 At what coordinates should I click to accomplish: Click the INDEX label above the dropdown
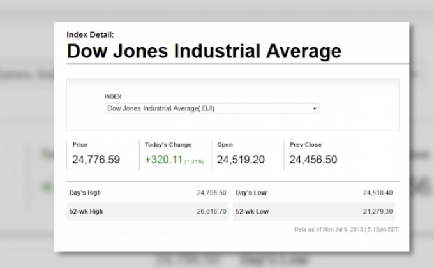[x=112, y=96]
